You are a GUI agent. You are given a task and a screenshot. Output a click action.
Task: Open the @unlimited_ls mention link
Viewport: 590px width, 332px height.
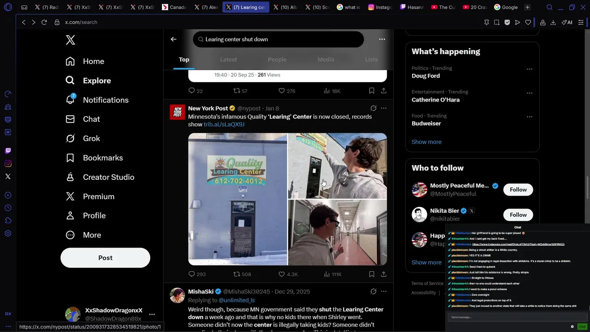(x=236, y=300)
